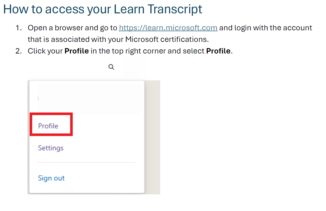This screenshot has height=211, width=326.
Task: Click the "How to access your Learn Transcript" heading
Action: [x=103, y=9]
